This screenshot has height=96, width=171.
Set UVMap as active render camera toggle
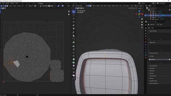[169, 59]
